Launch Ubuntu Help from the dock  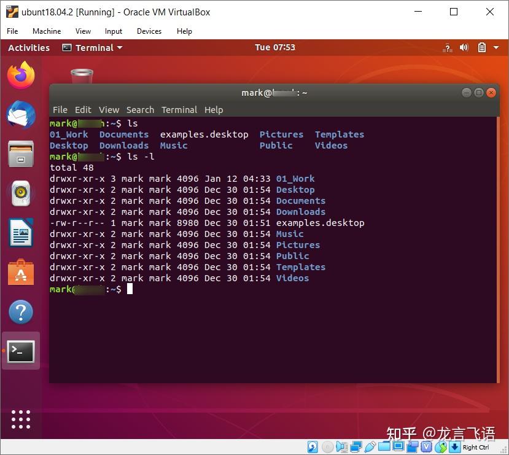[x=20, y=312]
